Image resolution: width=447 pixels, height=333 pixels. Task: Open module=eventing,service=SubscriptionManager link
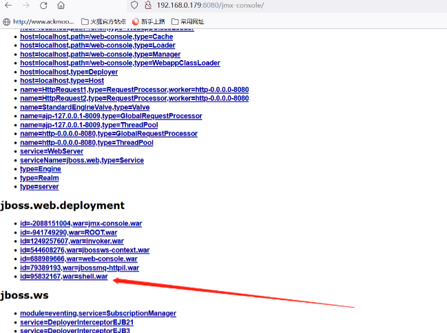point(98,313)
